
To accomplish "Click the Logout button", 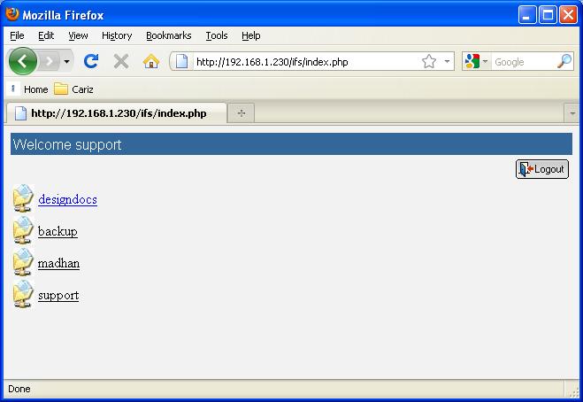I will [542, 169].
